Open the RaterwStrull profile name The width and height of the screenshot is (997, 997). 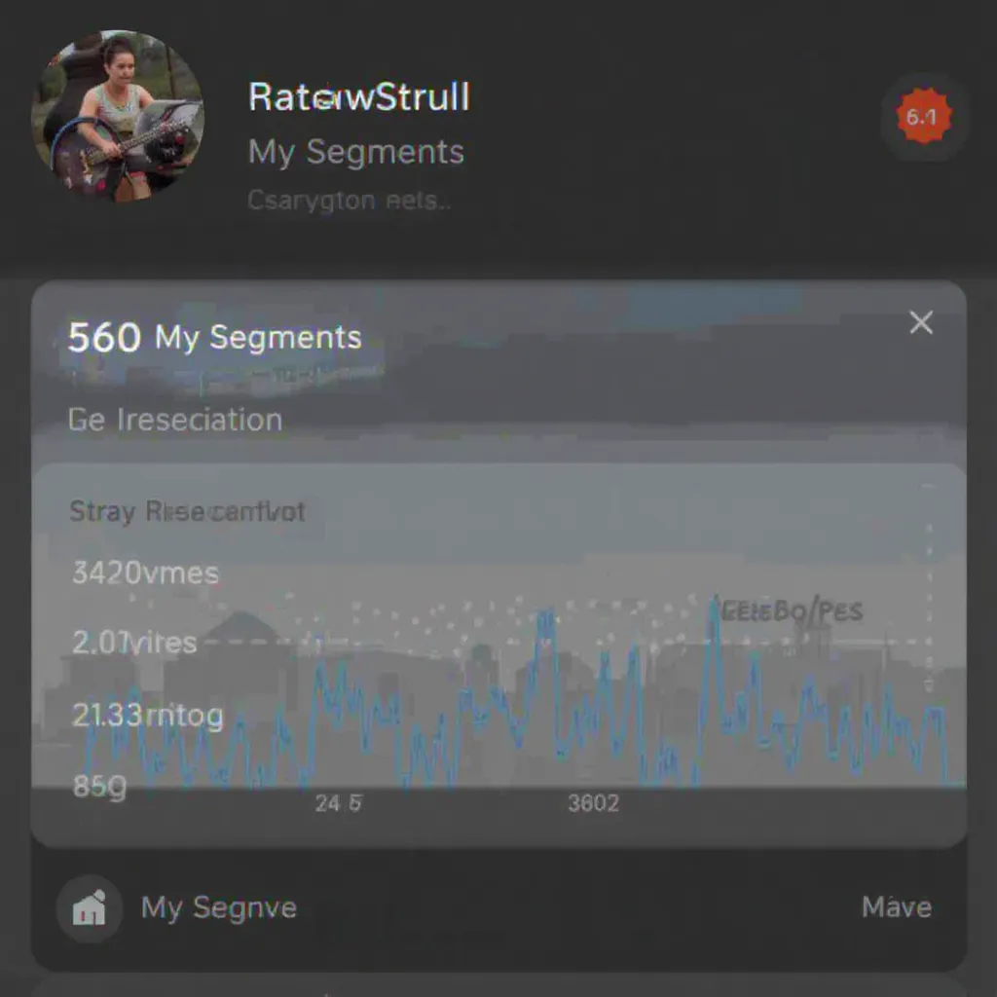pyautogui.click(x=359, y=97)
